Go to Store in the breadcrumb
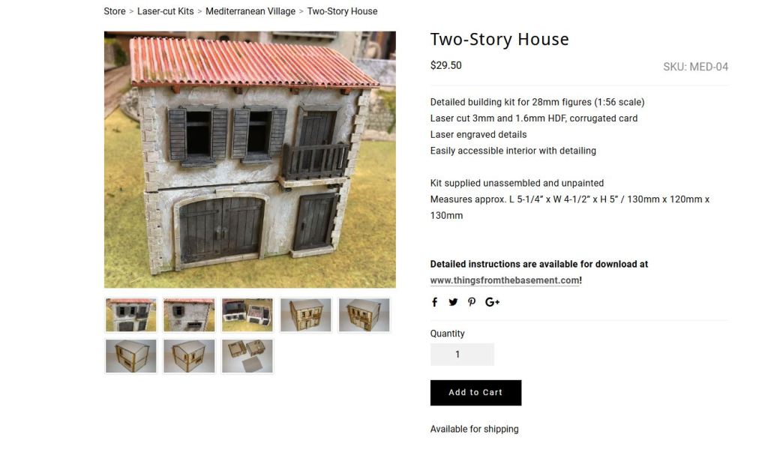Screen dimensions: 768x449 [x=115, y=11]
